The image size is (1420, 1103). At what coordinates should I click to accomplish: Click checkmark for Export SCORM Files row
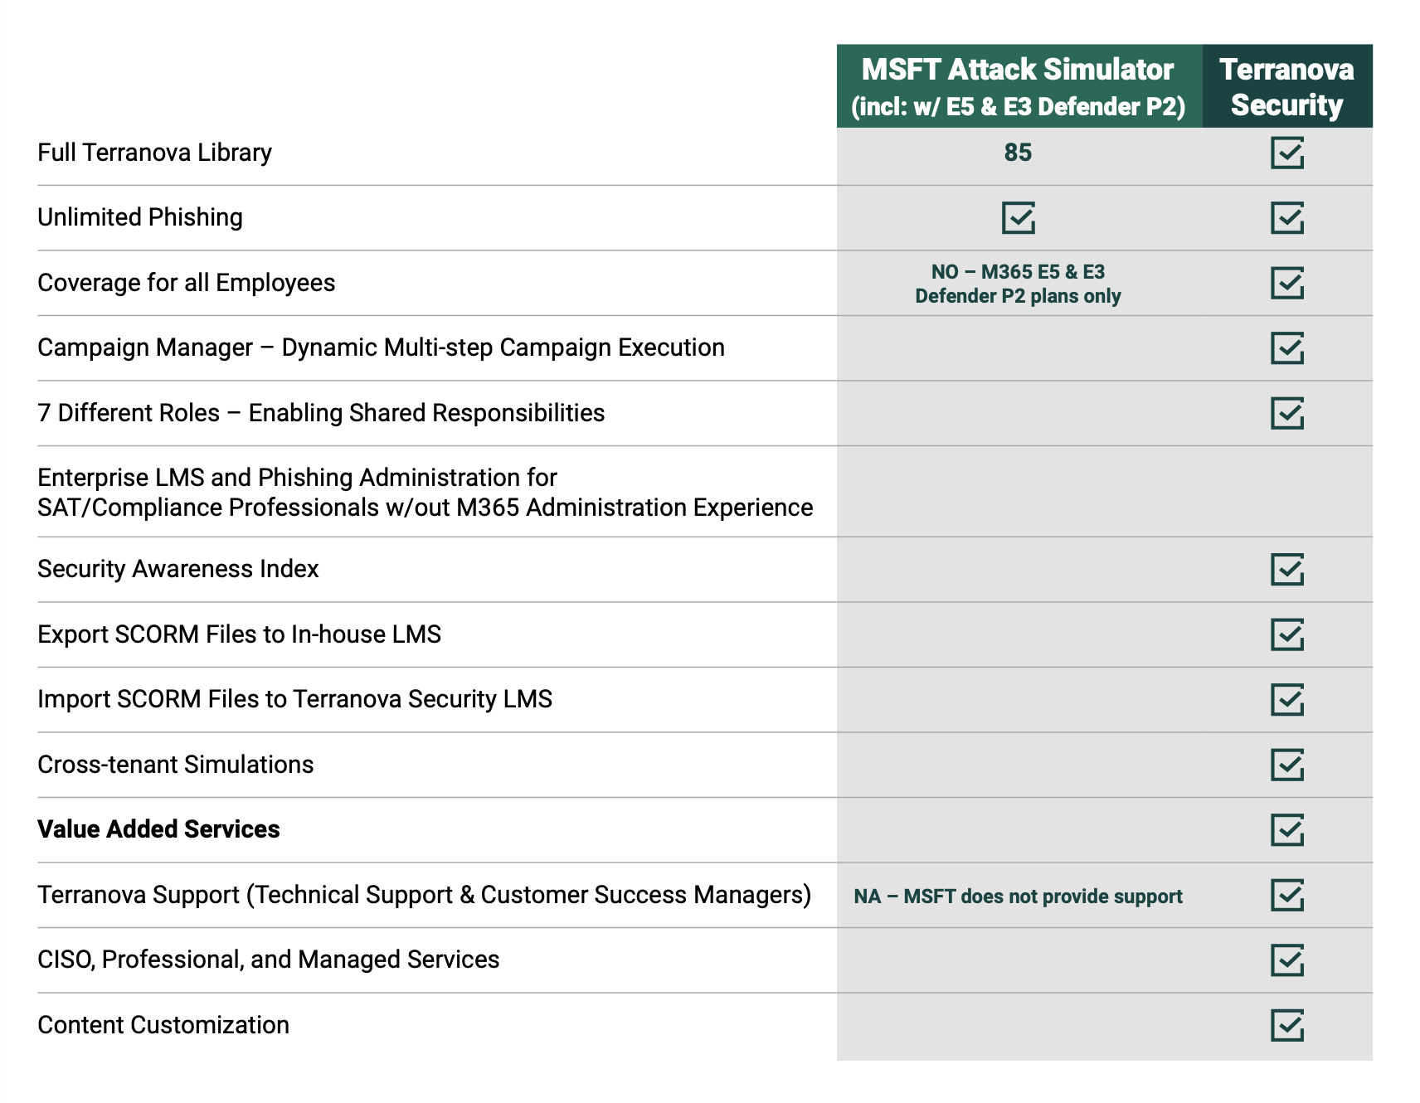[1287, 634]
